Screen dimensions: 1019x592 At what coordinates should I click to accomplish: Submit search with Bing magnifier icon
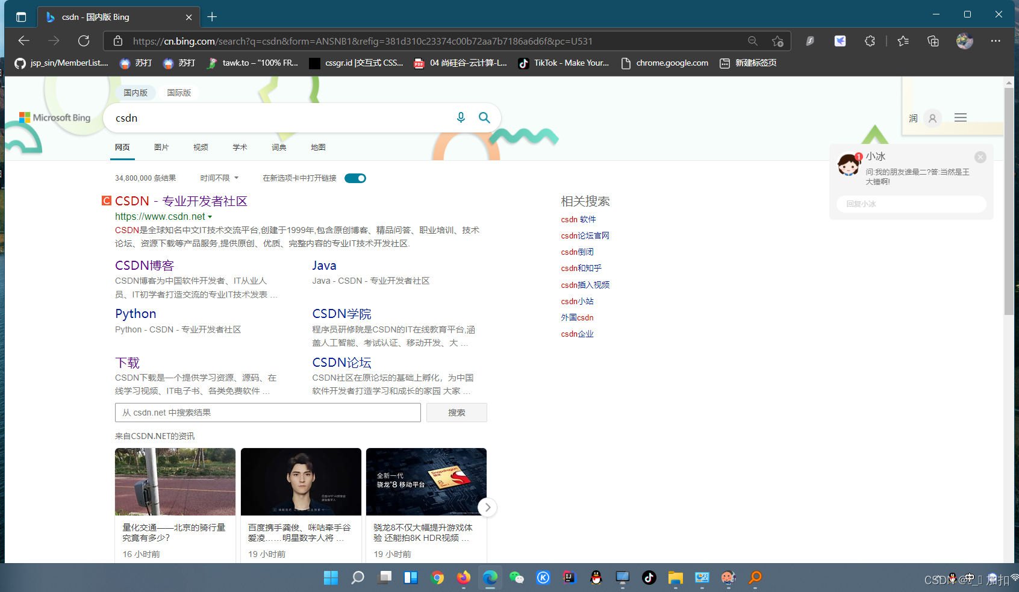[484, 117]
